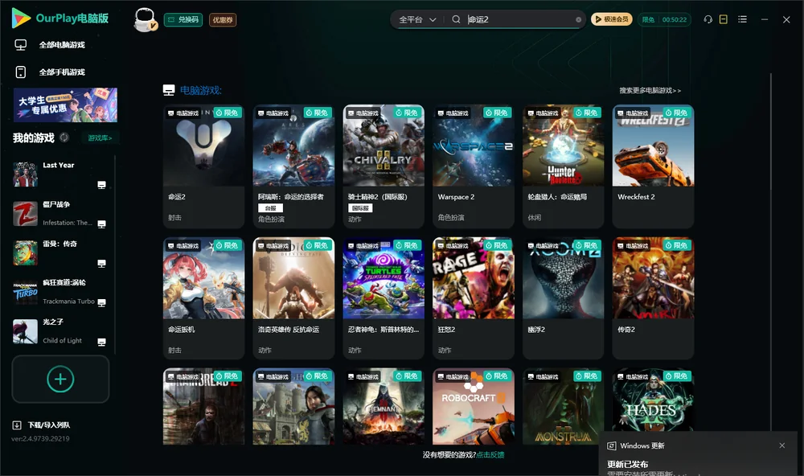The height and width of the screenshot is (476, 804).
Task: Open 阿瑞斯: 命运的选择者 card
Action: tap(293, 166)
